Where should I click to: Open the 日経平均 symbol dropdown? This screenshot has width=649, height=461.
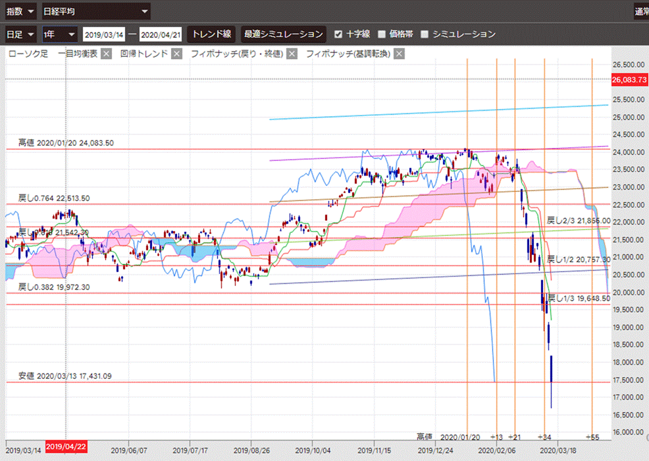[96, 11]
